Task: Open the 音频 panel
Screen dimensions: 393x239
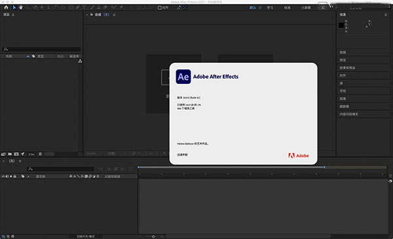Action: [x=343, y=52]
